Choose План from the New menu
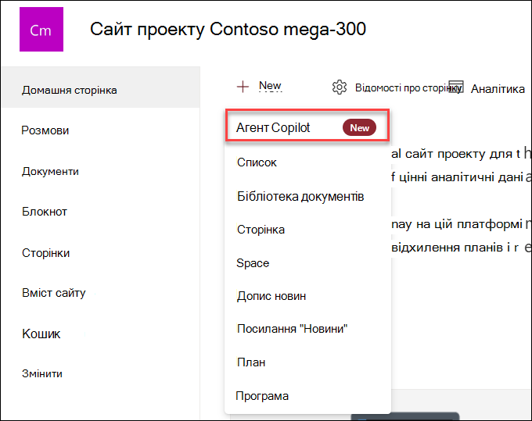This screenshot has width=532, height=421. point(251,362)
